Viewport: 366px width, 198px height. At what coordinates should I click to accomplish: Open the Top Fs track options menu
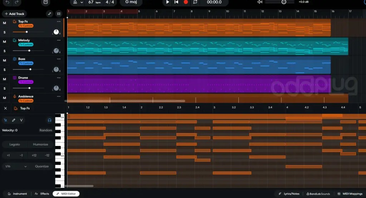coord(59,21)
